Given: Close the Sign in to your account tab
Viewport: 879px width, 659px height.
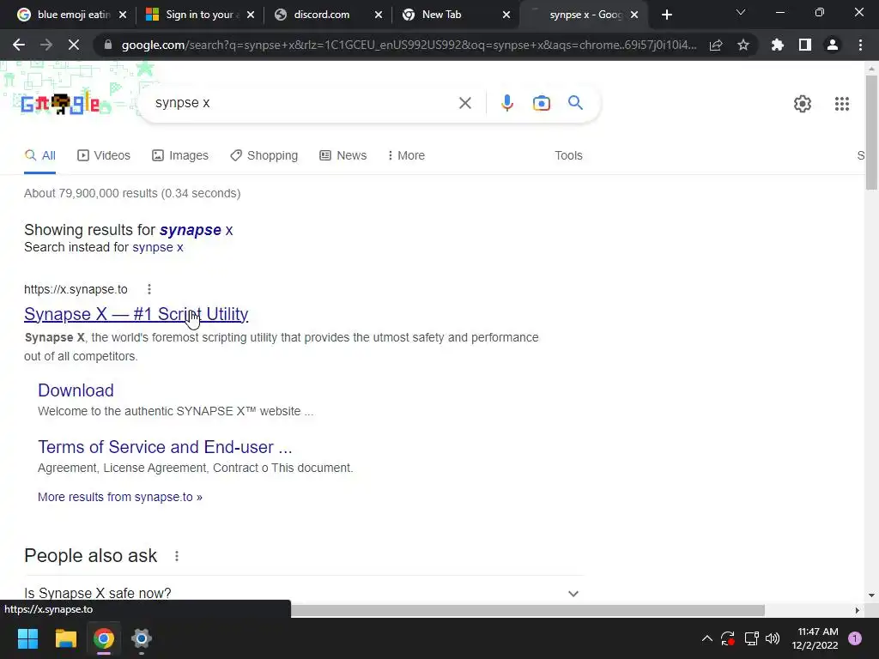Looking at the screenshot, I should coord(251,15).
